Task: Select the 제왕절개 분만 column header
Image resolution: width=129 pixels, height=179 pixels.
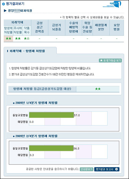Action: tap(101, 27)
